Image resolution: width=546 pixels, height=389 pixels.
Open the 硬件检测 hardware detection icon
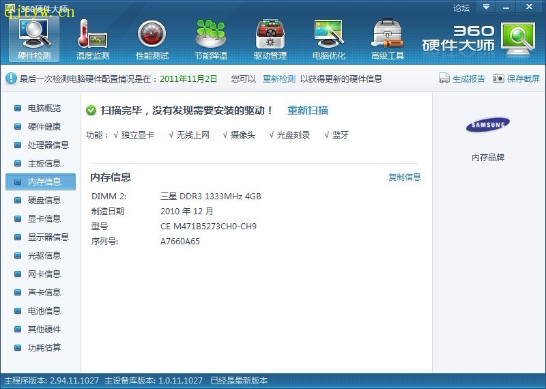pos(34,40)
